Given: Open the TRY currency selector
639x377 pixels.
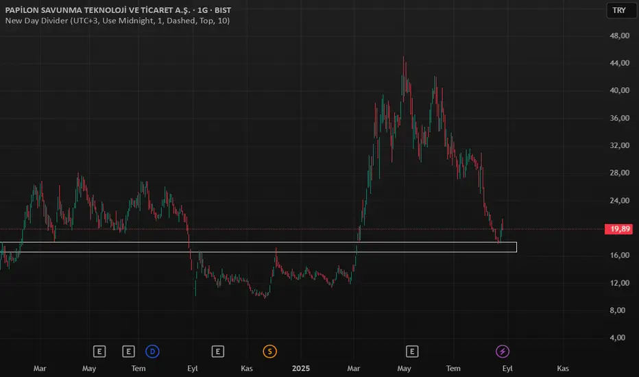Looking at the screenshot, I should tap(620, 10).
